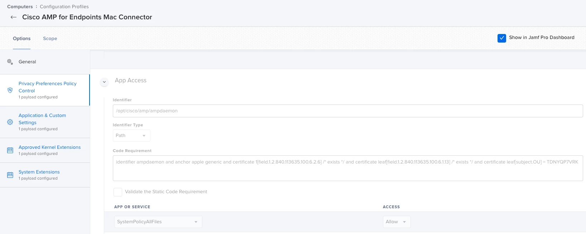Open the SystemPolicyAllFiles service dropdown
The height and width of the screenshot is (234, 586).
(158, 222)
